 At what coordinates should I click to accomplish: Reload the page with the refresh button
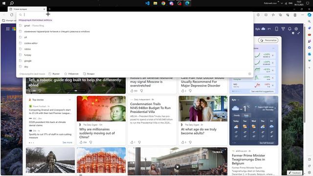coord(12,15)
